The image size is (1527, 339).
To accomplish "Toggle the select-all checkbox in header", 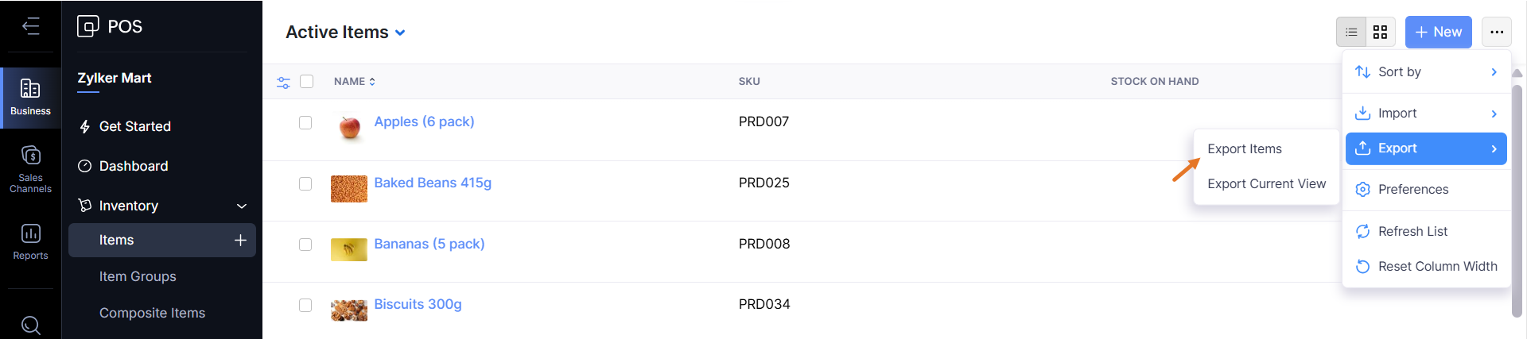I will click(307, 81).
